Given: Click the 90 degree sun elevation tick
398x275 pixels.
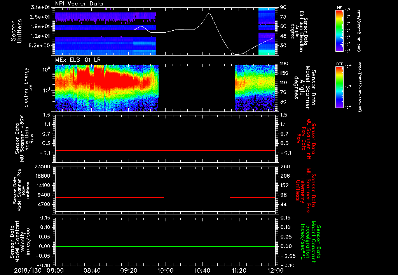Looking at the screenshot, I should [x=283, y=7].
